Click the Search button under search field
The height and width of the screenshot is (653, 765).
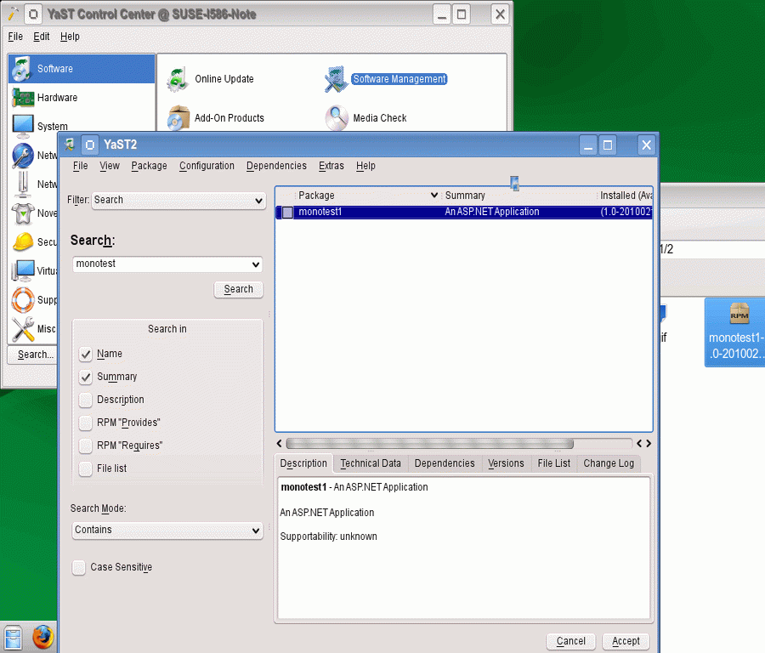coord(239,289)
